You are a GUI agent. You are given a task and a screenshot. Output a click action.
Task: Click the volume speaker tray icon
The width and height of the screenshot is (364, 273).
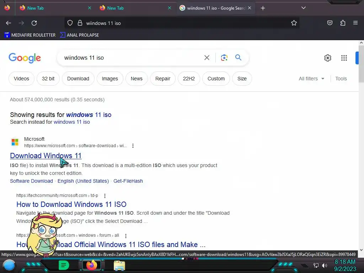pos(325,265)
